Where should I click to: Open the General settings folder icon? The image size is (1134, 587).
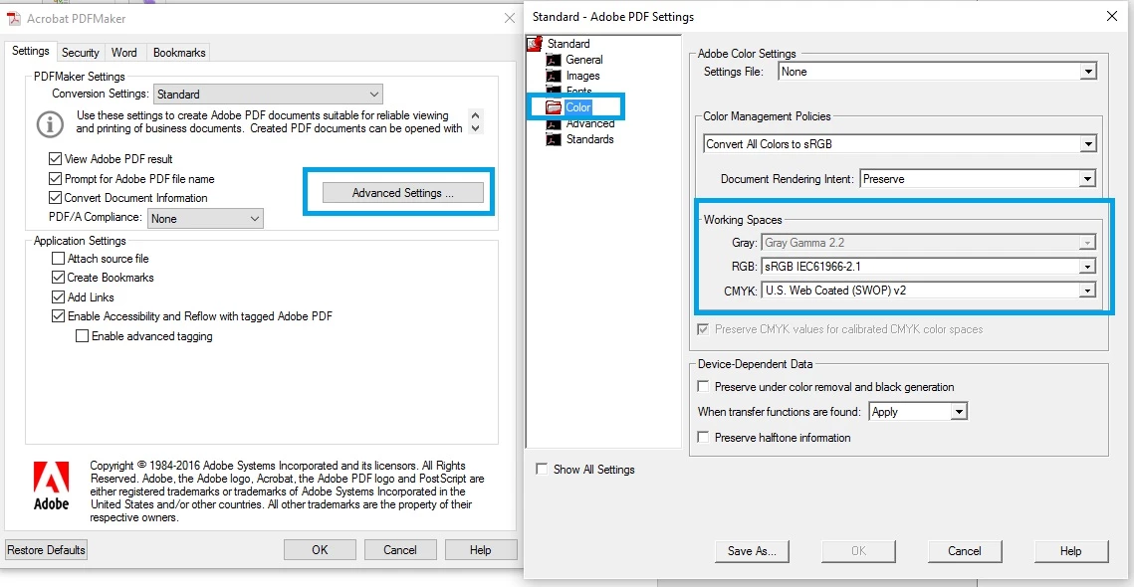click(x=554, y=60)
